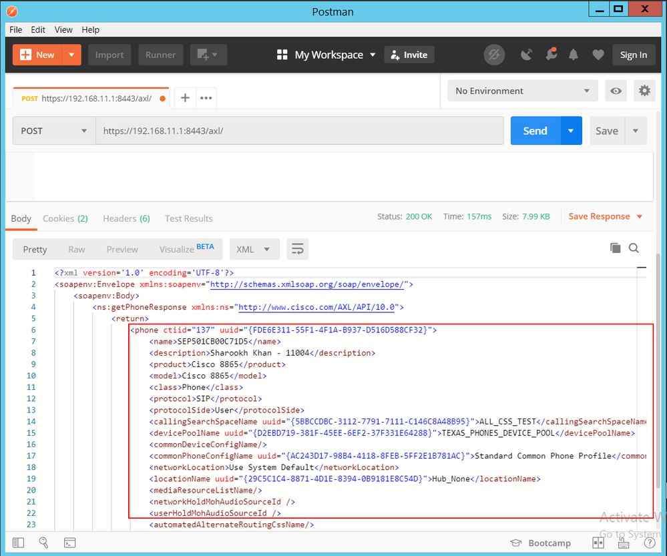Click the wrench settings icon
This screenshot has height=556, width=667.
[551, 55]
